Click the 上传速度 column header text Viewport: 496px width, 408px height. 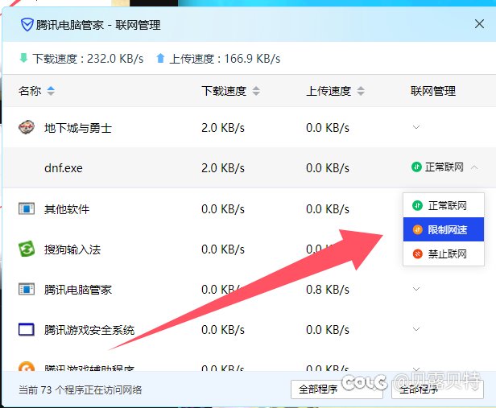(x=329, y=91)
